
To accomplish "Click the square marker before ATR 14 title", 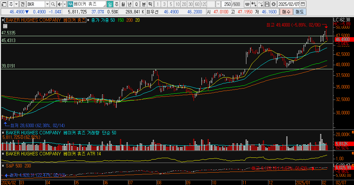I will click(x=3, y=154).
